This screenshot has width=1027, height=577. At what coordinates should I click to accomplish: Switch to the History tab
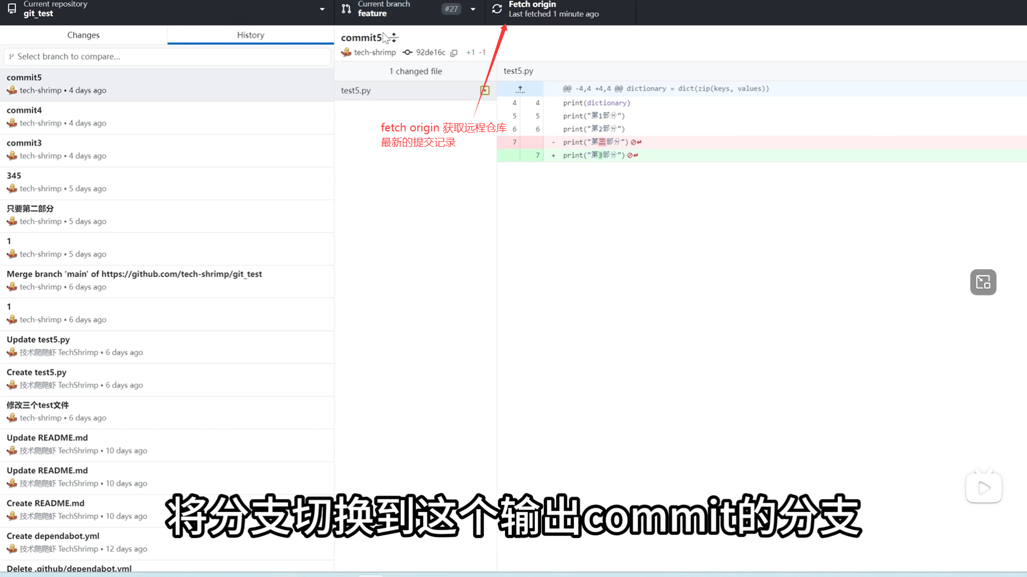250,35
